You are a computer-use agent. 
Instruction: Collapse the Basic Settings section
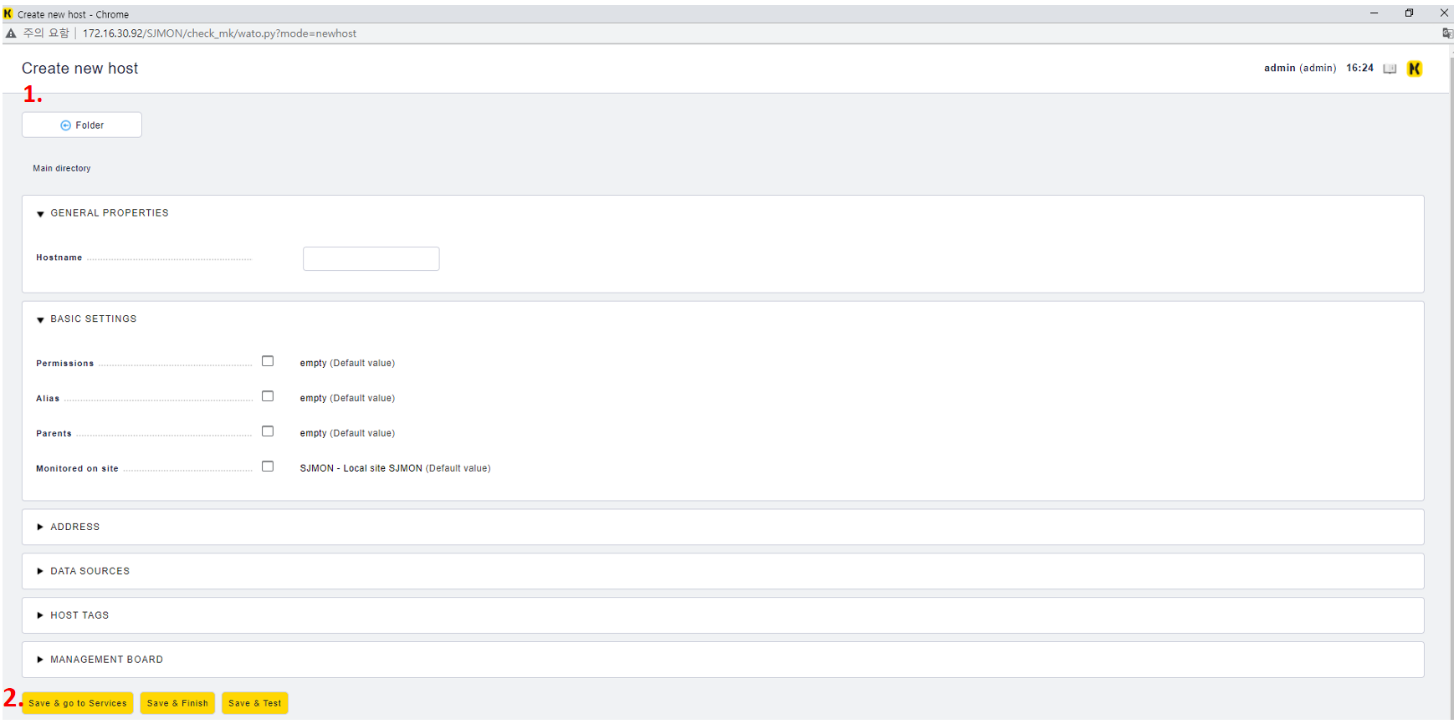click(40, 319)
